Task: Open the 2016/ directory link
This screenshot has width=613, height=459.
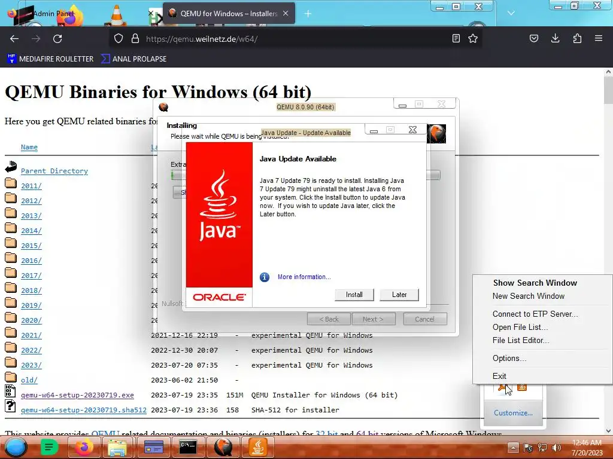Action: [x=31, y=261]
